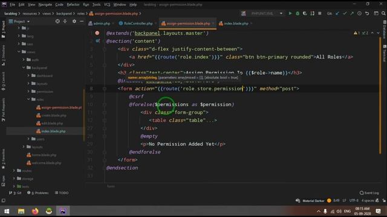The image size is (387, 217).
Task: Open the Database tool window on right edge
Action: 385,30
